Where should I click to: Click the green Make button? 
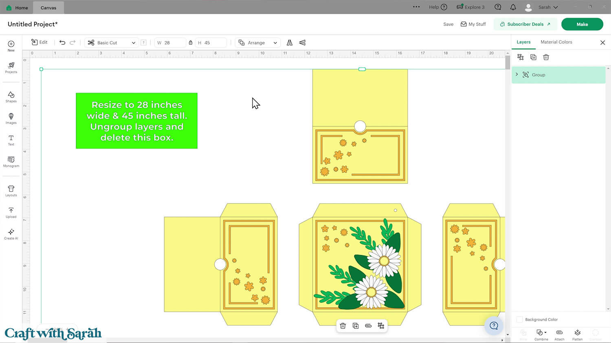[x=582, y=24]
